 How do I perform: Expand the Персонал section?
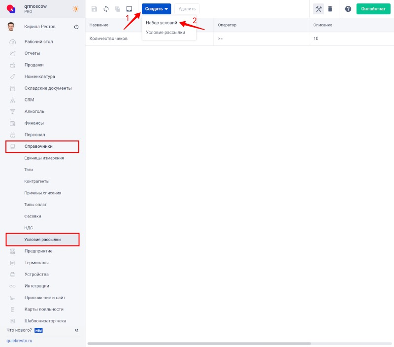click(x=34, y=135)
